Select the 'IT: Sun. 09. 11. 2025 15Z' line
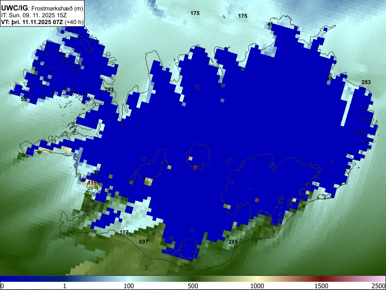 coord(34,15)
